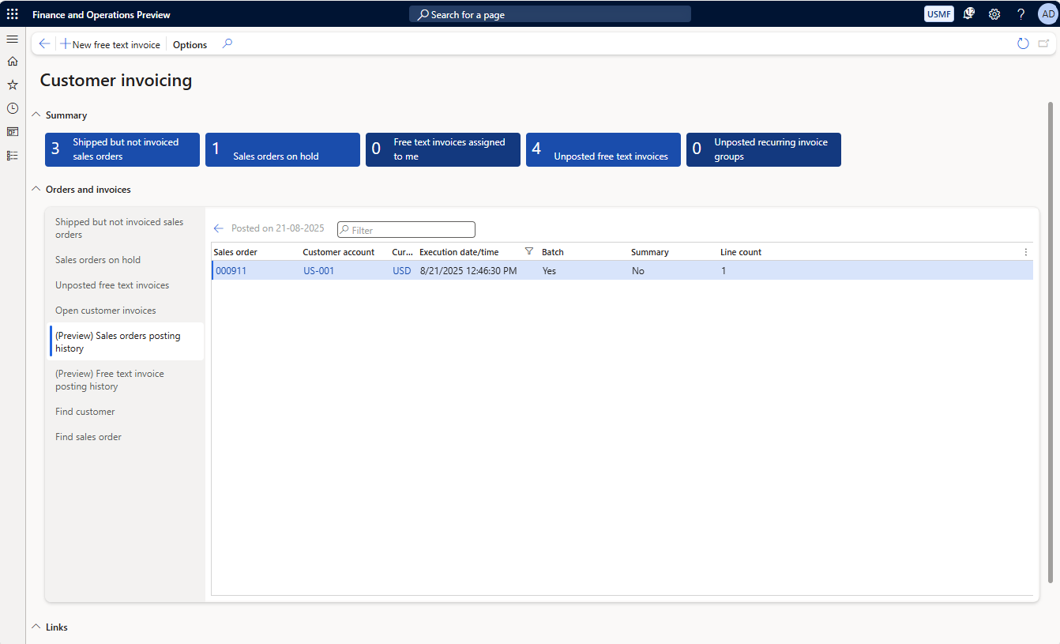Open Shipped but not invoiced sales orders tile
The image size is (1060, 644).
[x=122, y=149]
